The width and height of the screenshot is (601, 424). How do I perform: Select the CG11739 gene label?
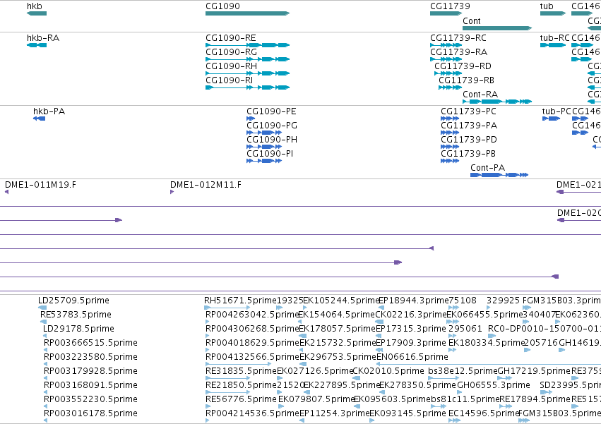pyautogui.click(x=450, y=6)
